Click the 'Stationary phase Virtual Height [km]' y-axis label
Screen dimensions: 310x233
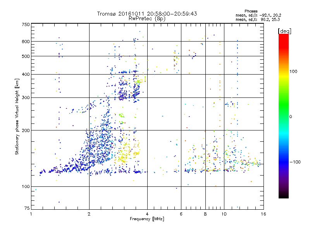click(17, 117)
